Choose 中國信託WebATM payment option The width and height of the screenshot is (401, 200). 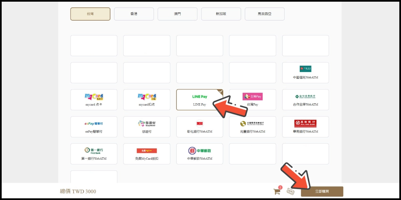click(305, 73)
